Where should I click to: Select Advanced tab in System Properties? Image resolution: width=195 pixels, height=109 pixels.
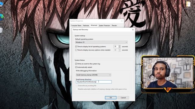pos(94,25)
